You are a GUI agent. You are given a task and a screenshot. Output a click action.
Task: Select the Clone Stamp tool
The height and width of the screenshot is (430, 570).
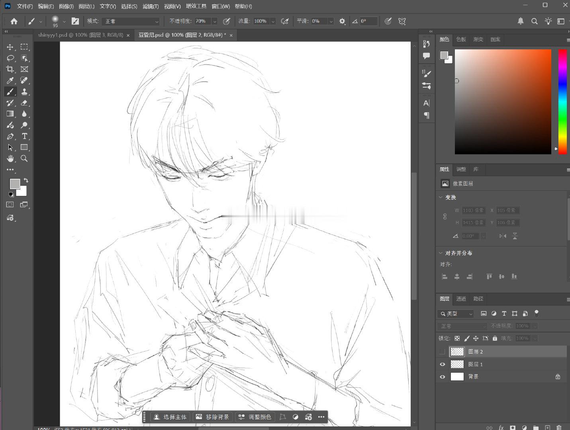coord(24,92)
